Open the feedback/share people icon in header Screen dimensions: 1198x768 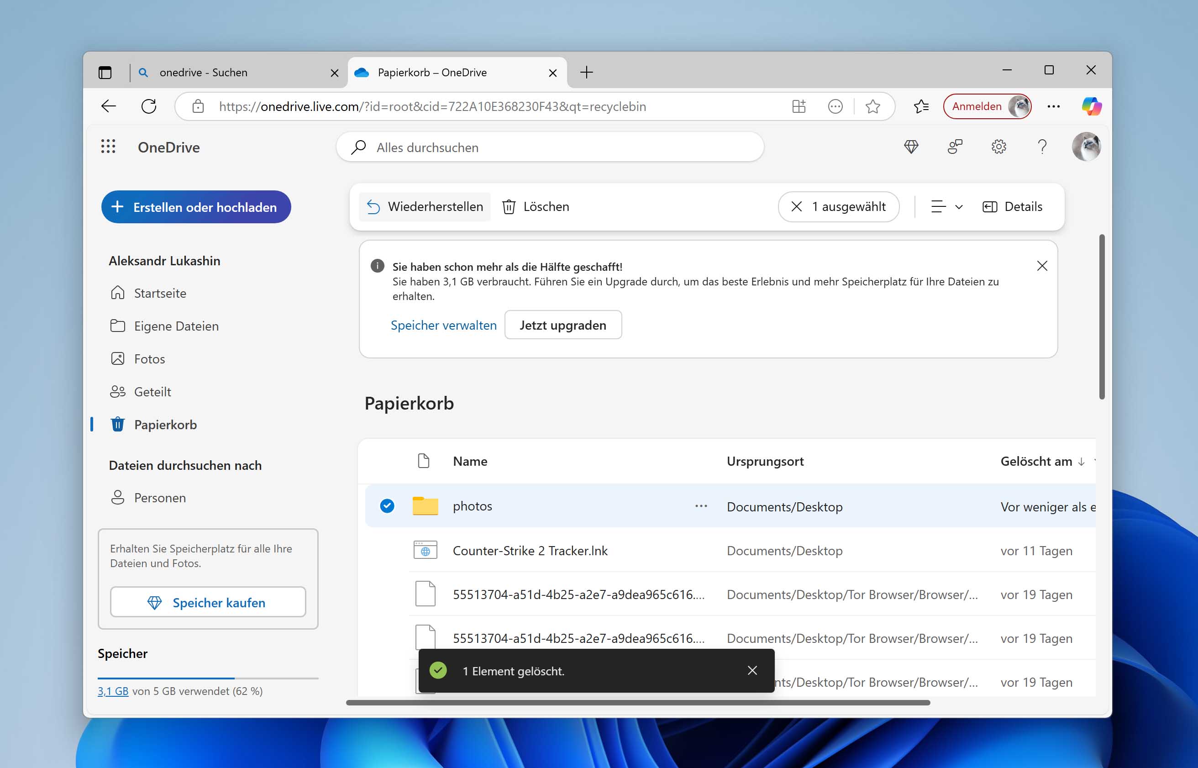coord(954,147)
